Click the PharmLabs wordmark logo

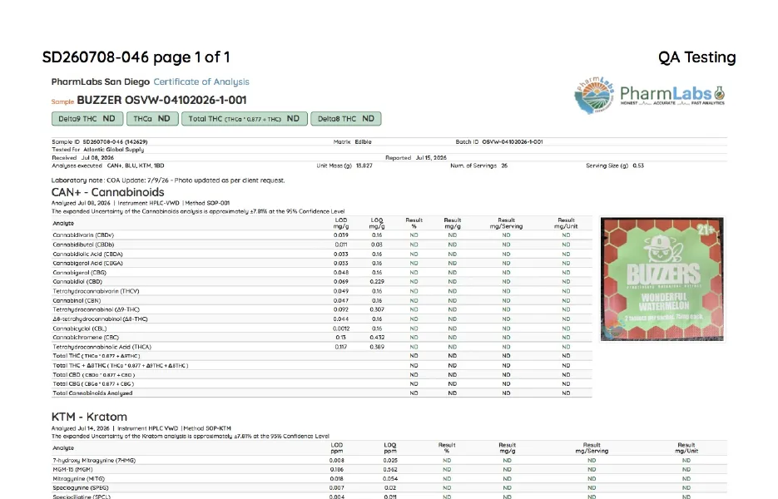tap(673, 95)
